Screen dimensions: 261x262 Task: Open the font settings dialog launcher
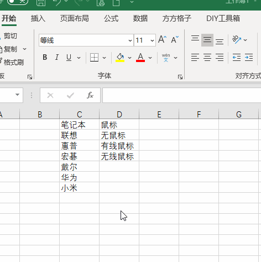(180, 77)
